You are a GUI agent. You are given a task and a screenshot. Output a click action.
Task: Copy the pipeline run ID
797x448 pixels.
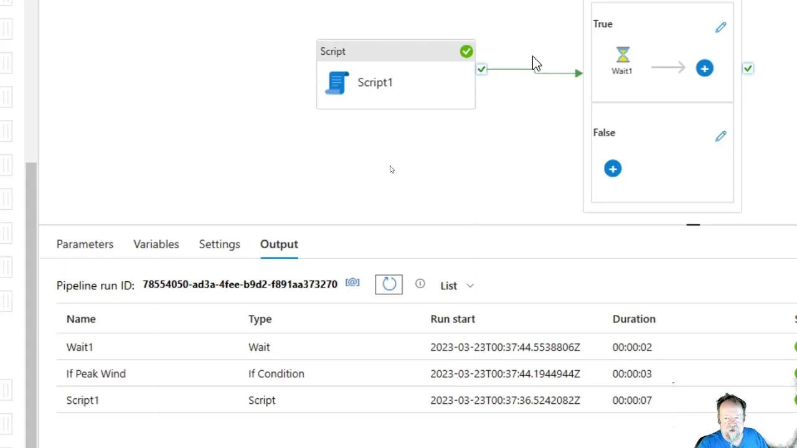[352, 283]
